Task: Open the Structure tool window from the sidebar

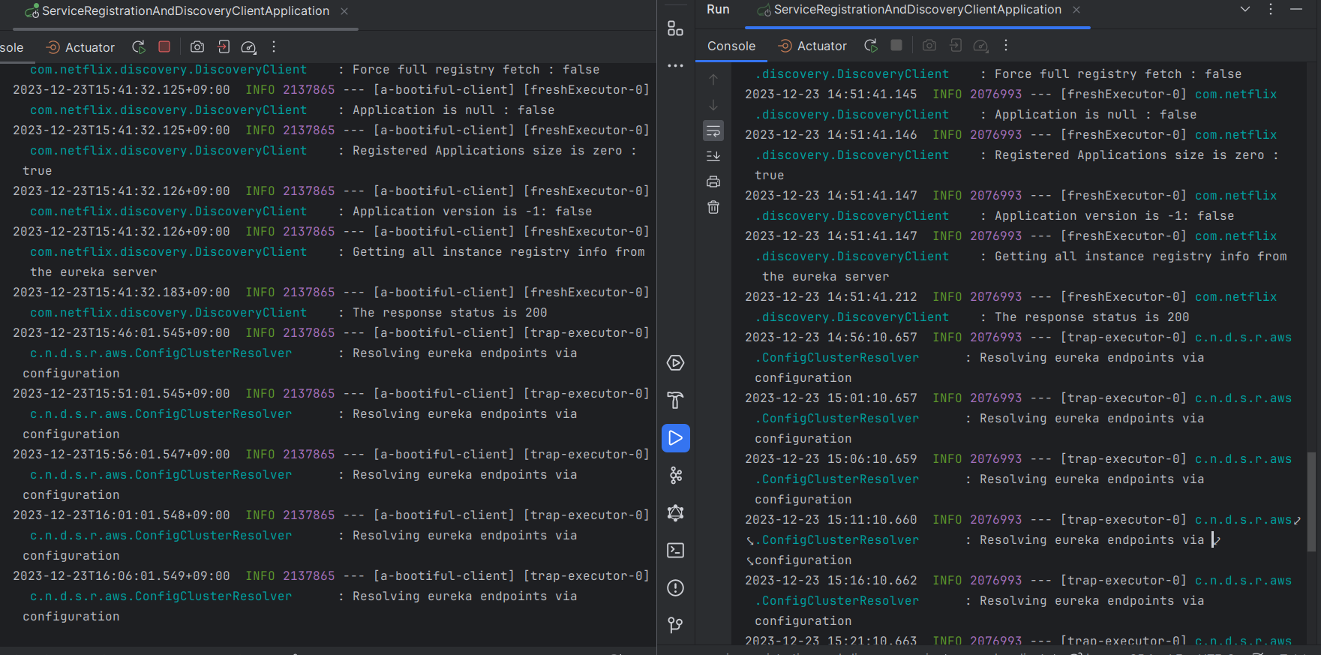Action: tap(675, 29)
